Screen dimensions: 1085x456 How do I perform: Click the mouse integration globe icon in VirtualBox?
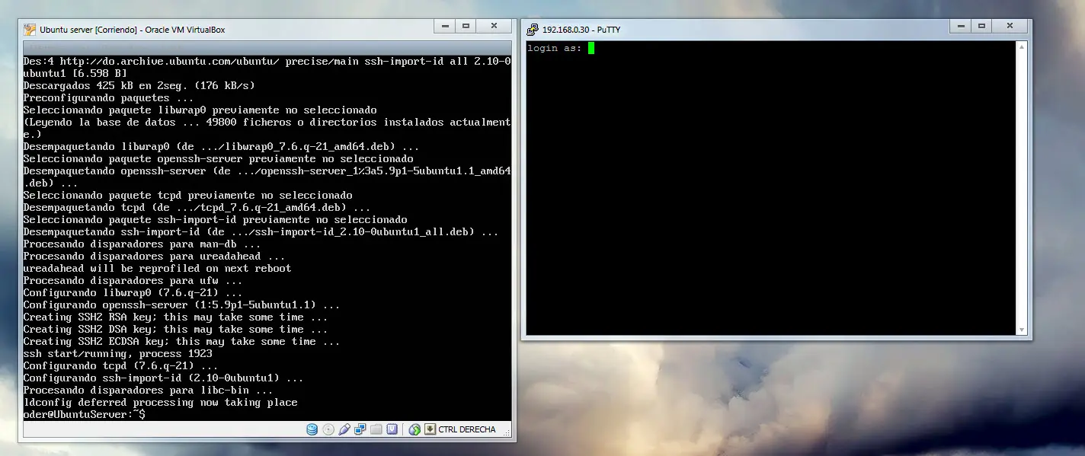click(x=414, y=429)
